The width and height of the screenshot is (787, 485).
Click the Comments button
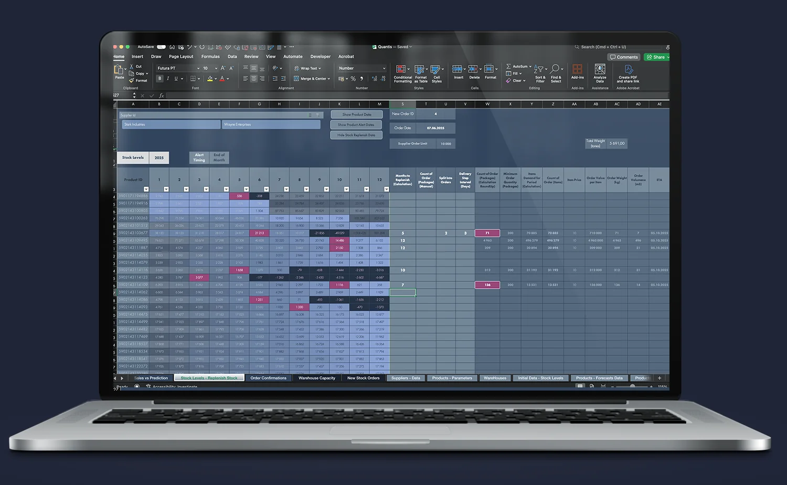[x=624, y=57]
